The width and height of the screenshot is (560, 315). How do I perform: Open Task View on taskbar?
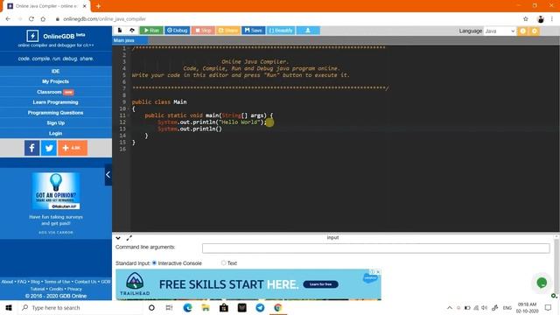point(169,307)
